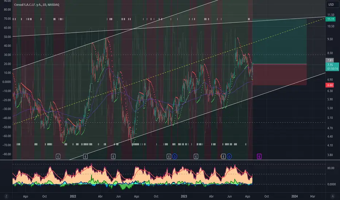Image resolution: width=340 pixels, height=200 pixels.
Task: Click the 4.10 price scale value
Action: click(330, 145)
